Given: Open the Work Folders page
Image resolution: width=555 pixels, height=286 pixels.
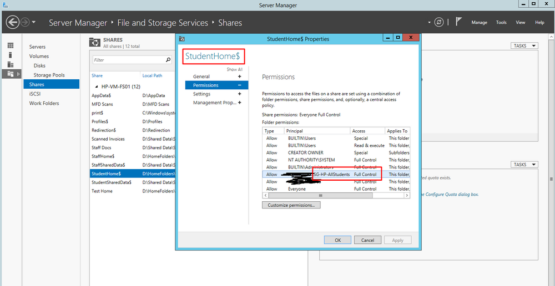Looking at the screenshot, I should [44, 103].
